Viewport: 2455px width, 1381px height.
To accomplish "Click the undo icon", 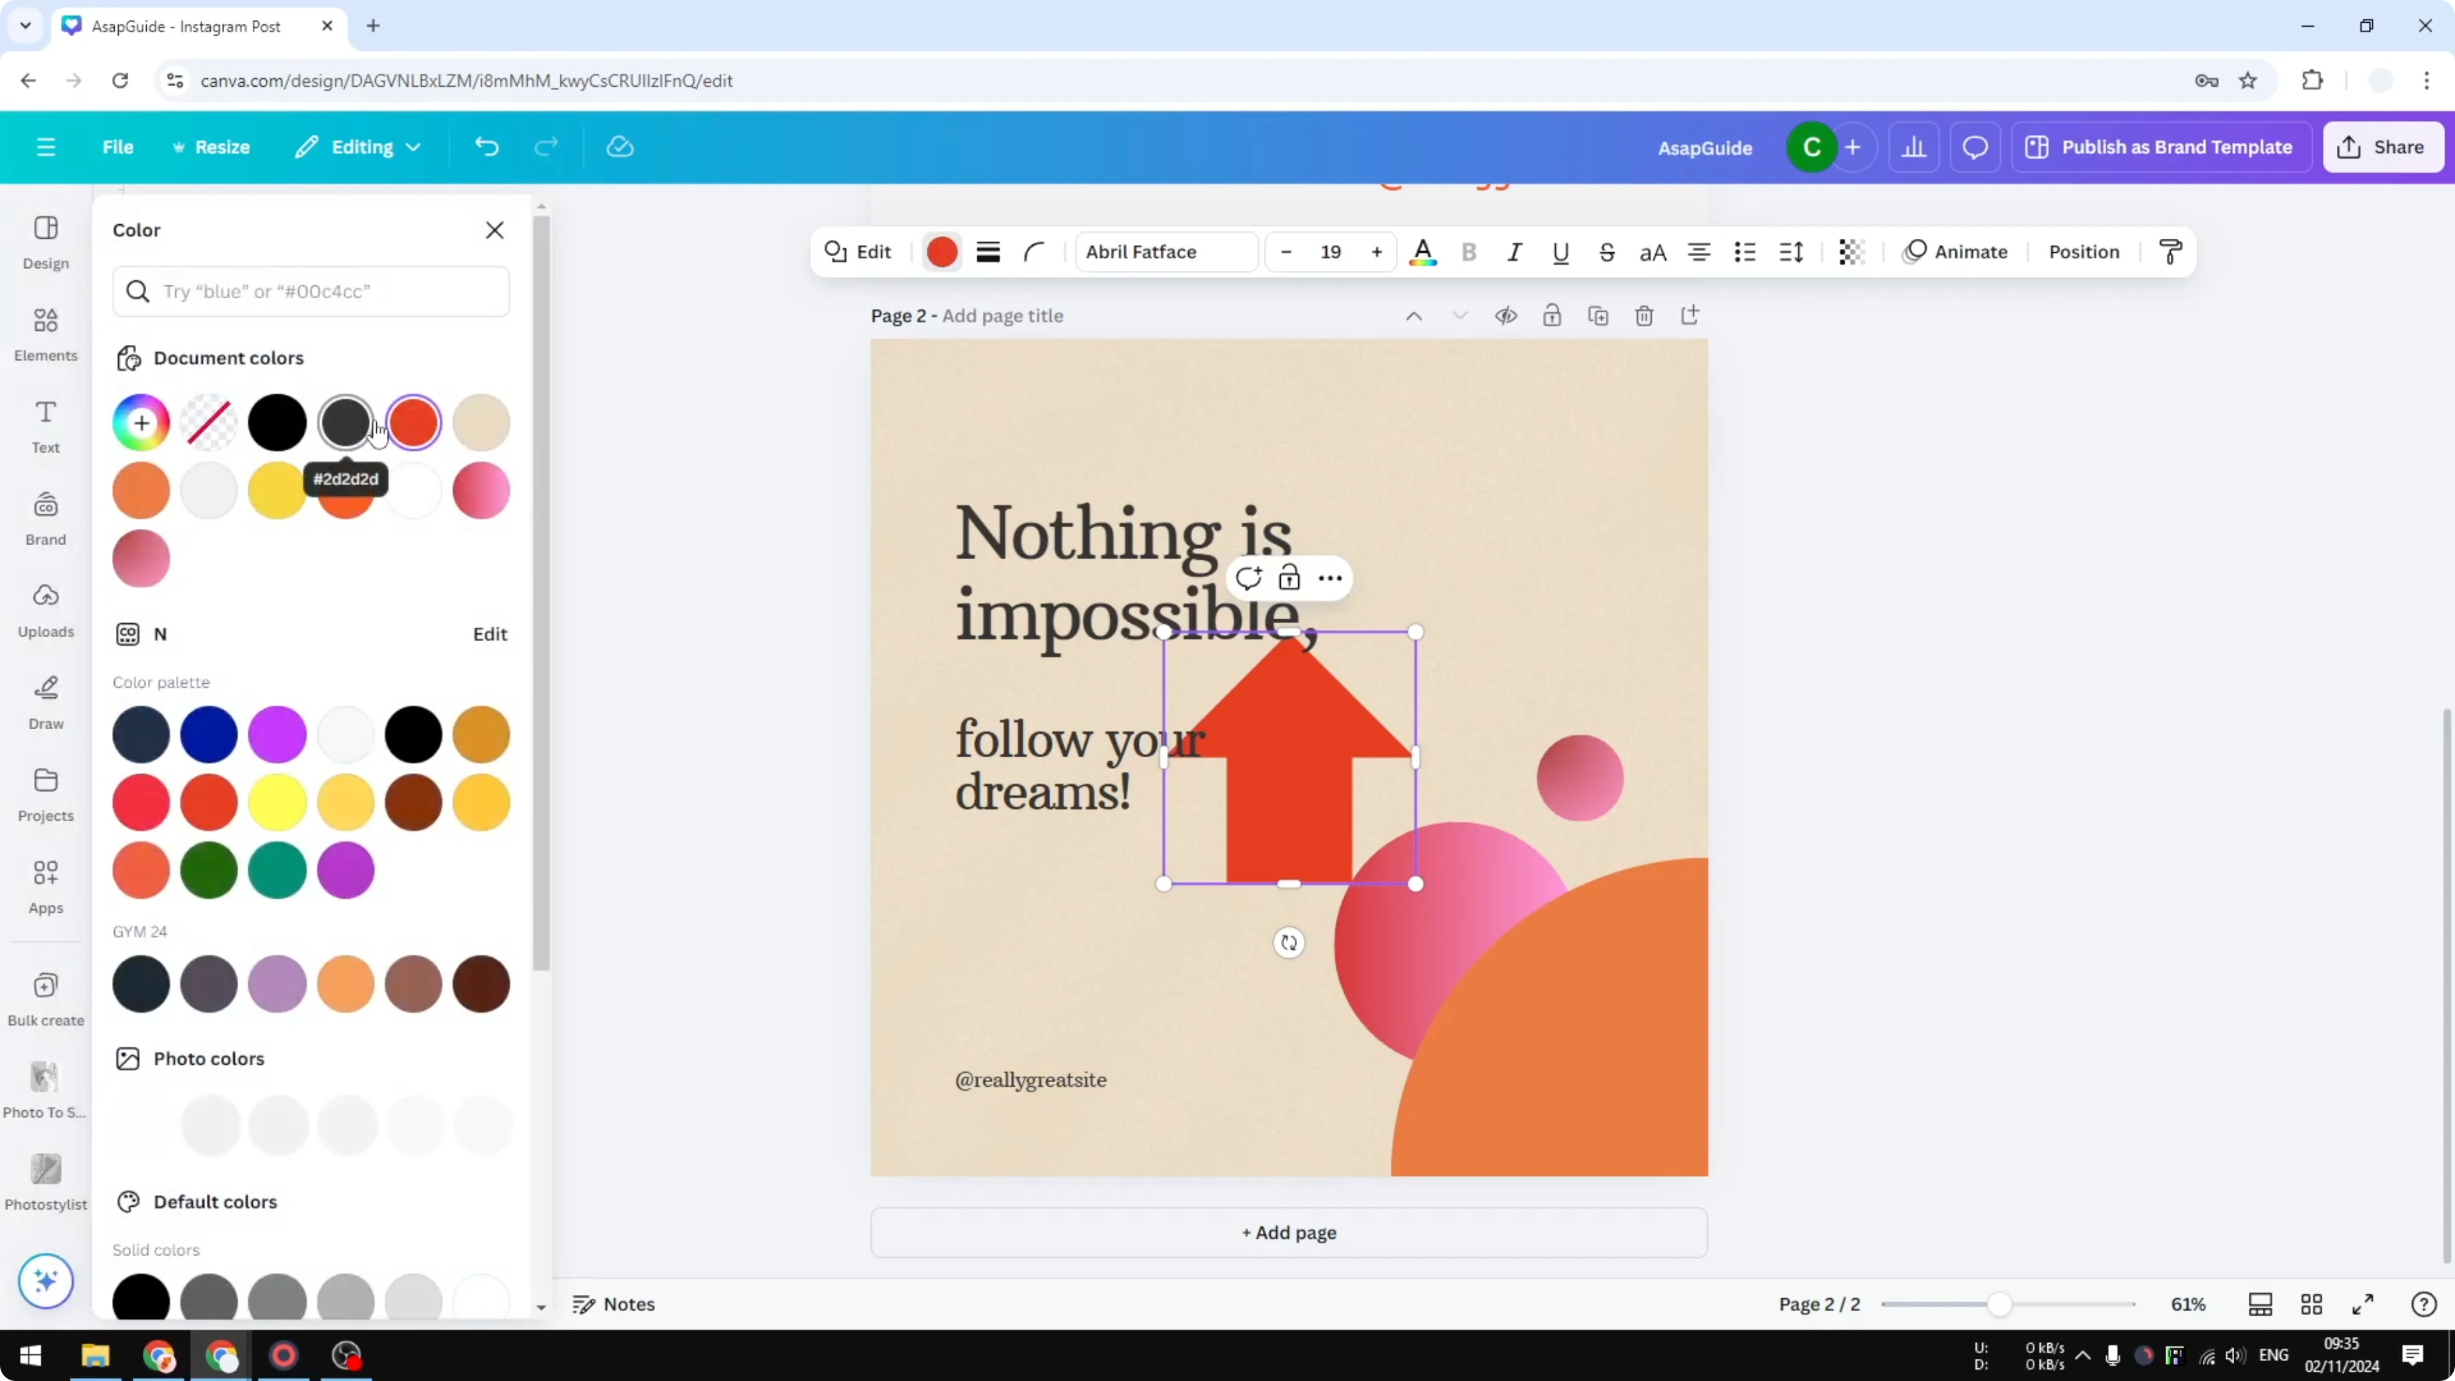I will (486, 146).
